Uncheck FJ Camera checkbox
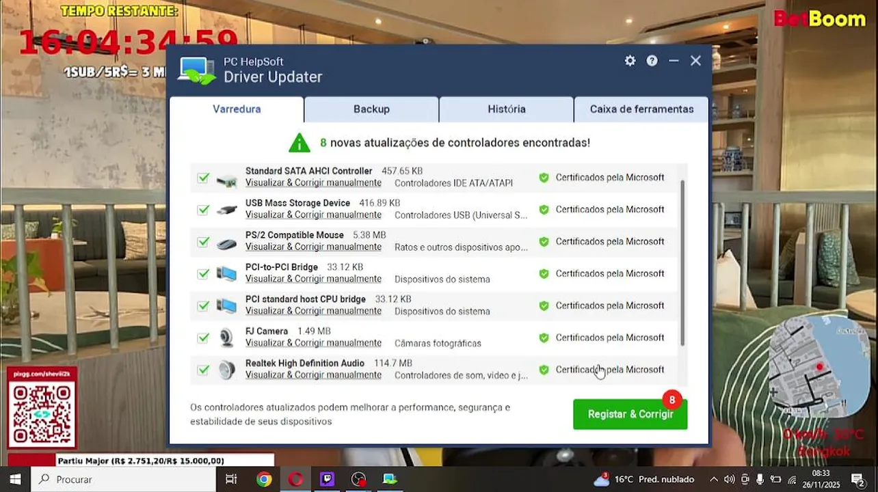This screenshot has height=492, width=878. point(203,338)
